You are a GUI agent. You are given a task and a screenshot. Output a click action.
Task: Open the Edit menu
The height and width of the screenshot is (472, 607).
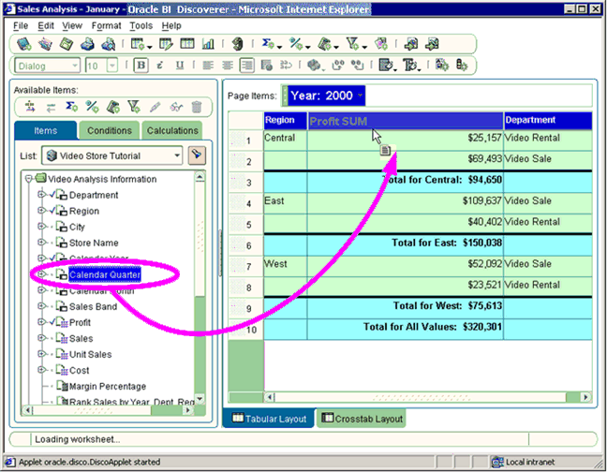pos(46,25)
